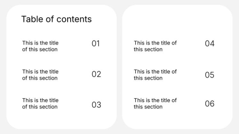Click the 'Table of contents' heading
Screen dimensions: 239x134
(56, 19)
